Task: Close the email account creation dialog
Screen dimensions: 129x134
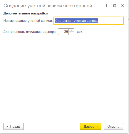Action: coord(123,6)
